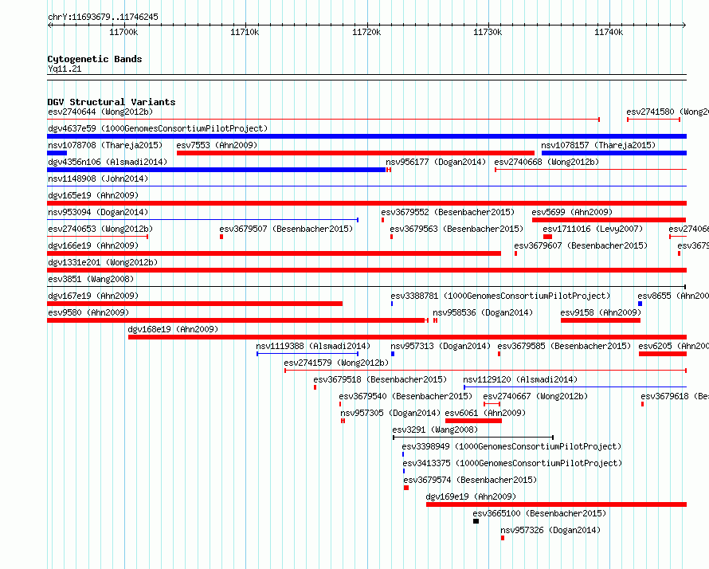Click the esv7553 (Ahn2009) red bar
Viewport: 709px width, 569px height.
tap(355, 153)
